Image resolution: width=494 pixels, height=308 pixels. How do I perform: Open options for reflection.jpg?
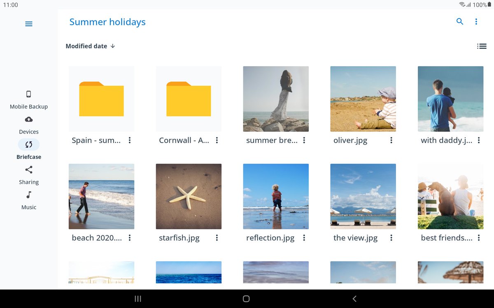coord(304,238)
